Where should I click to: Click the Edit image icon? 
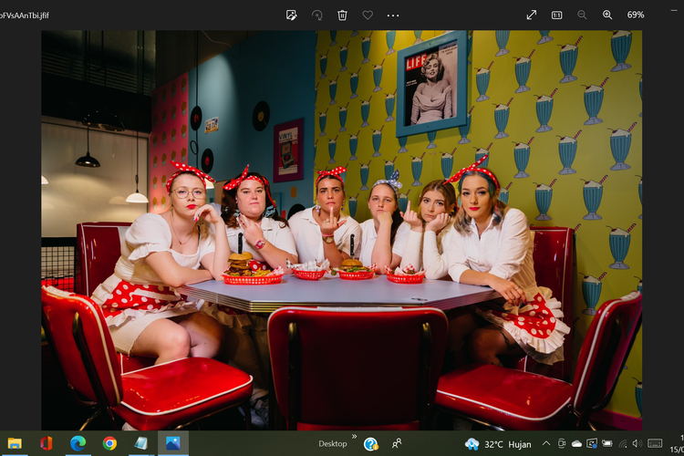coord(292,15)
